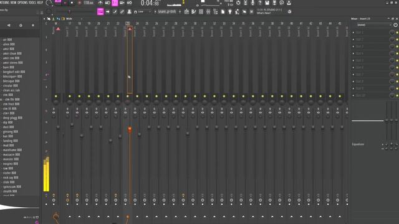Screen dimensions: 399x224
Task: Mute mixer track 18 green LED
Action: 79,96
